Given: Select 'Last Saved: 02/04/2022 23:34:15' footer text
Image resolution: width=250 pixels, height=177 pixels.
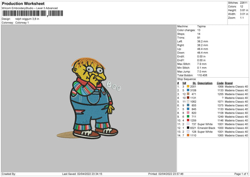Looking at the screenshot, I should point(82,174).
